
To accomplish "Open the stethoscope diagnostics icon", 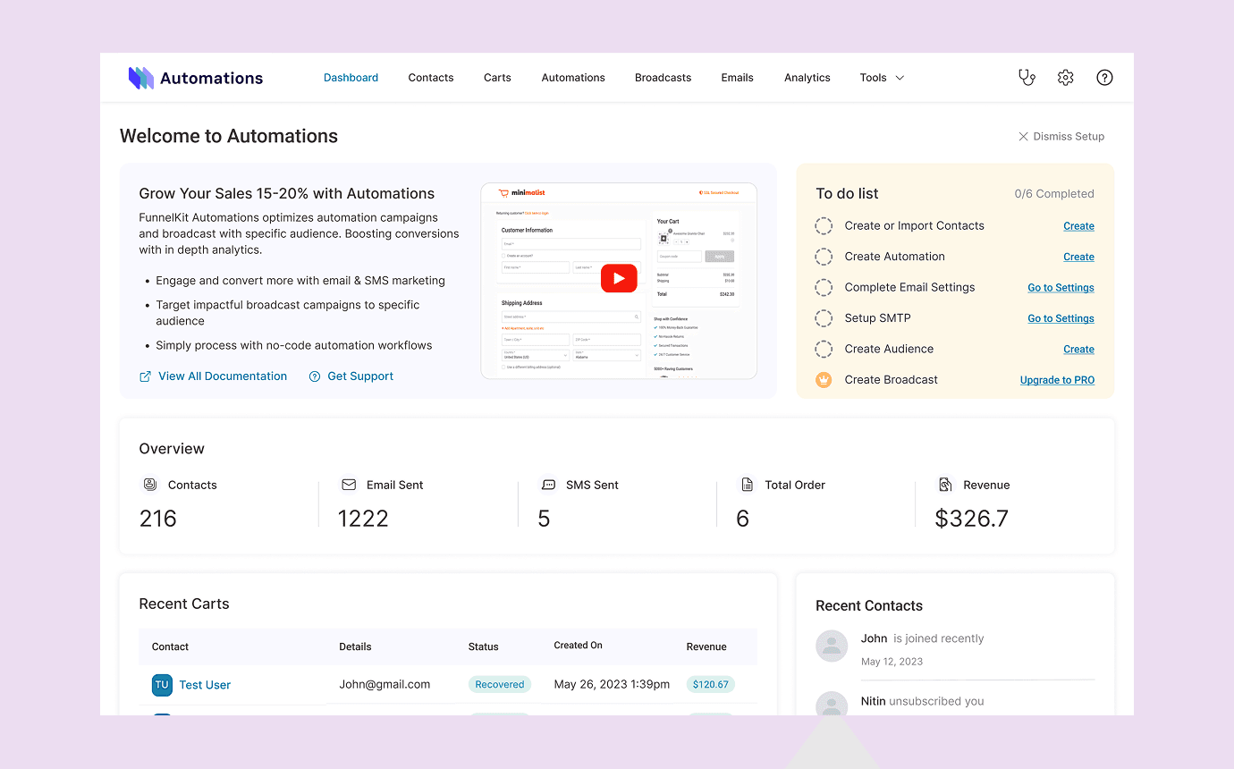I will tap(1027, 78).
